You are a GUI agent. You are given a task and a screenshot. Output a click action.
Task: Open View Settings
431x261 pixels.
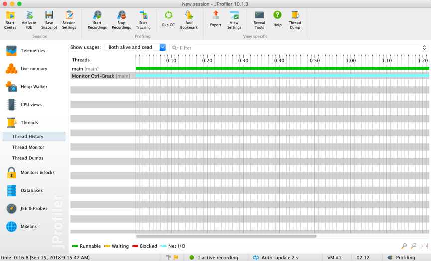pos(234,20)
